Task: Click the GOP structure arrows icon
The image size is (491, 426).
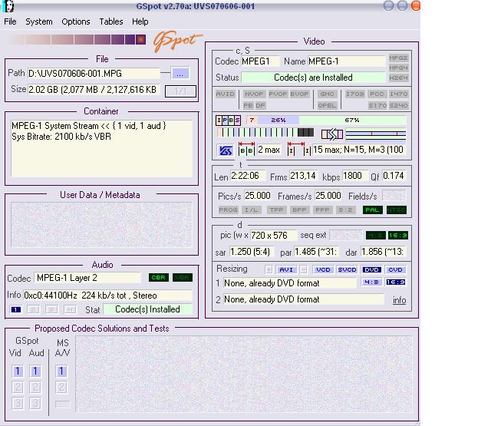Action: click(x=332, y=134)
